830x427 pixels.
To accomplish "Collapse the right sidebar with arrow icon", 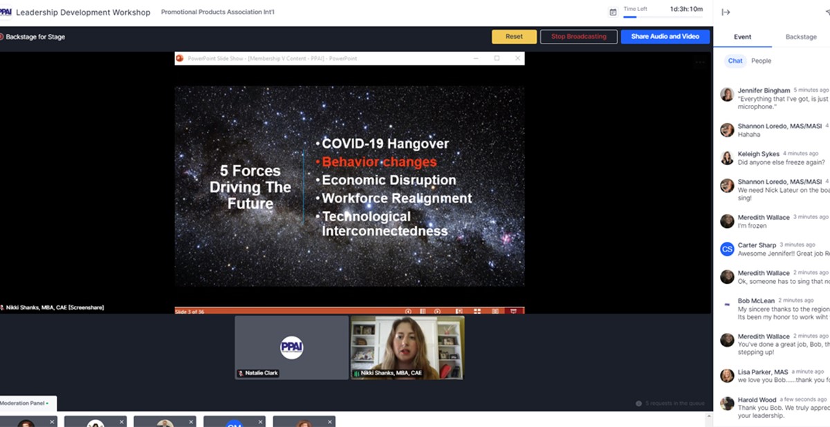I will tap(726, 12).
